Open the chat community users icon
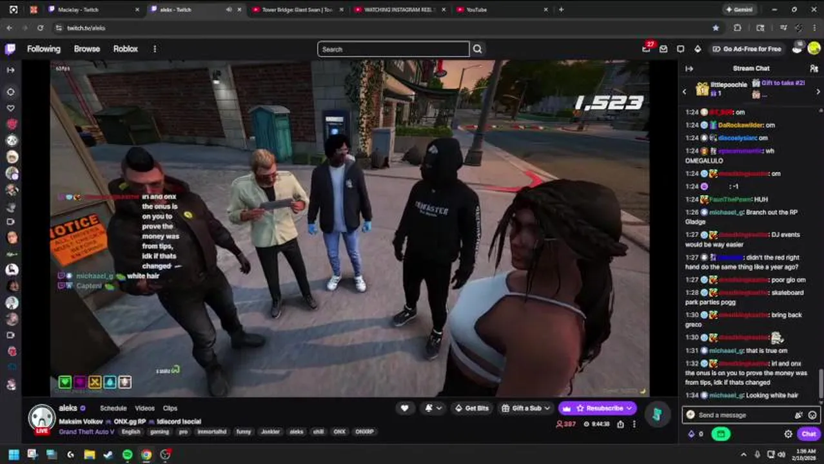 (814, 68)
